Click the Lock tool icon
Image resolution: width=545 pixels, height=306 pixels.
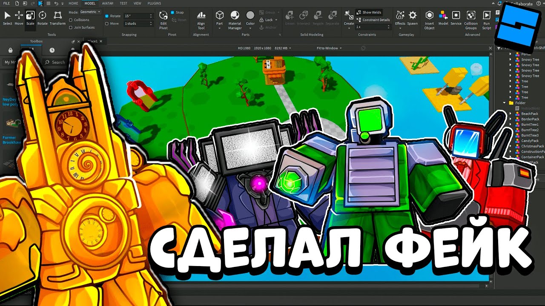pos(261,20)
